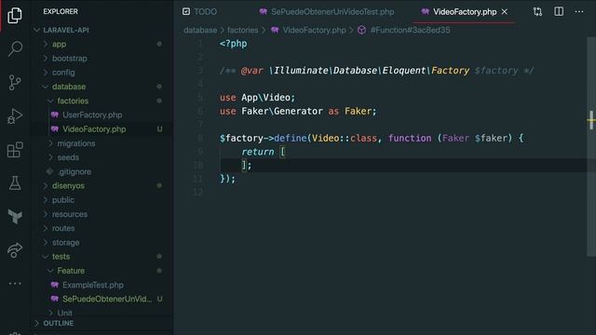Open the Explorer view icon
Image resolution: width=596 pixels, height=335 pixels.
[x=15, y=15]
